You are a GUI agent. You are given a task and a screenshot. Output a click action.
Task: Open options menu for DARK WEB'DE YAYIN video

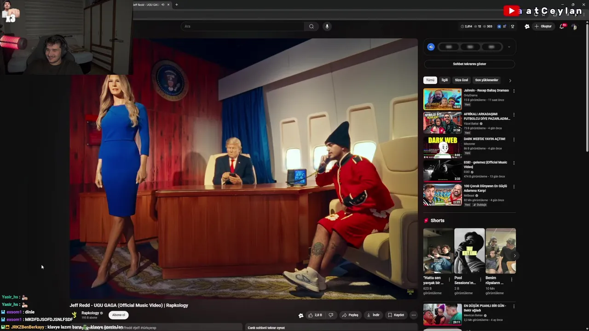(514, 139)
